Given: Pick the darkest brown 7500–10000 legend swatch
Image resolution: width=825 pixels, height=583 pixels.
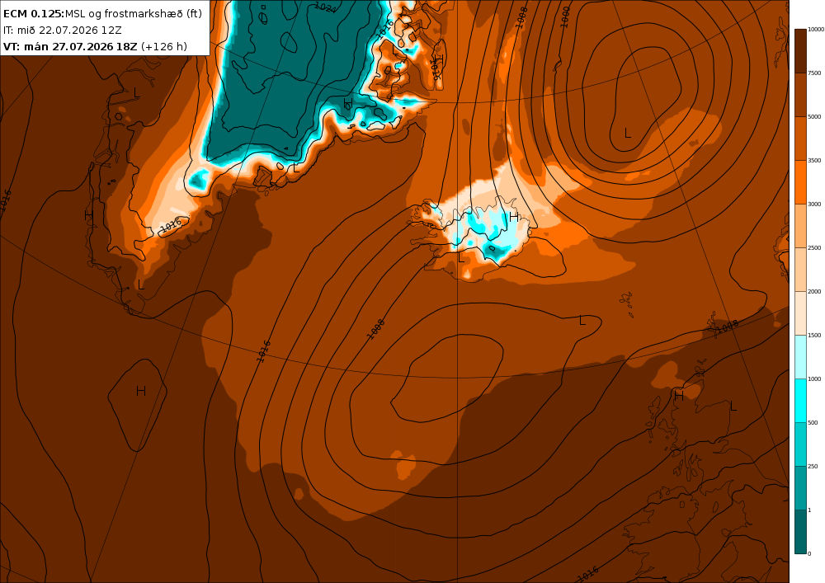Looking at the screenshot, I should click(x=800, y=51).
